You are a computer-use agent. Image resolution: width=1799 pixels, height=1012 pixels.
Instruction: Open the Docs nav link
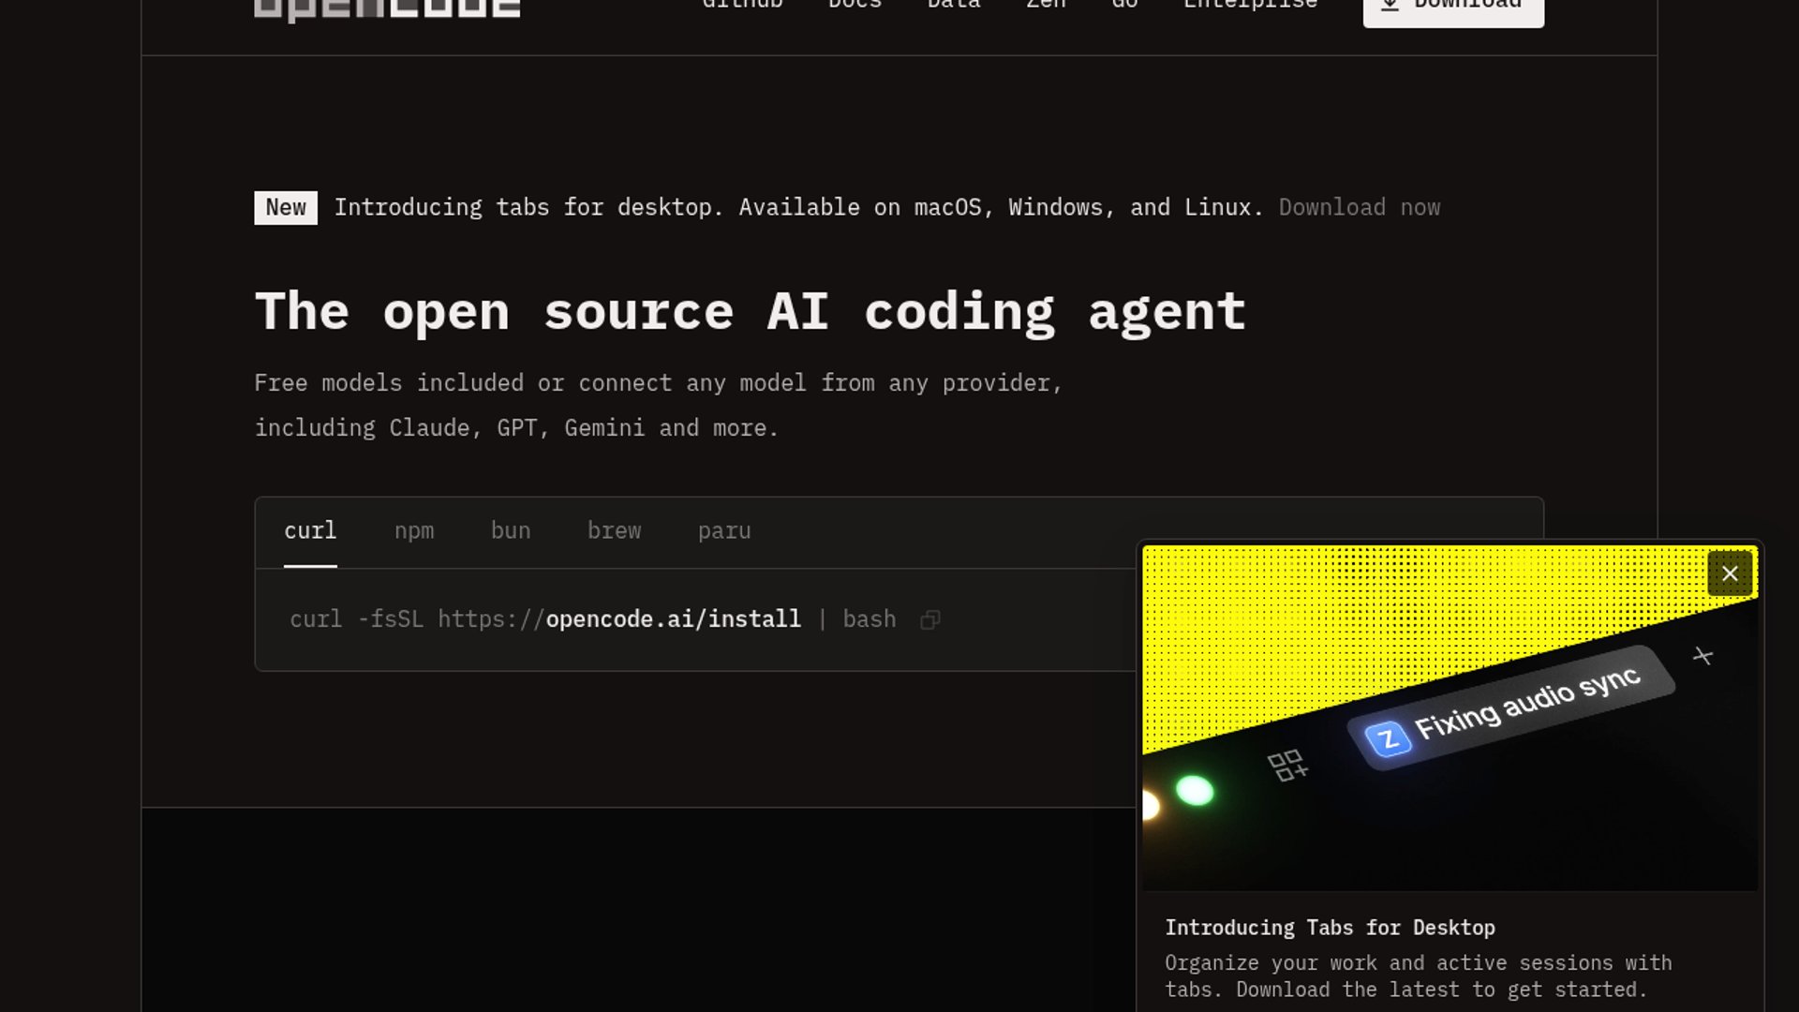point(855,6)
